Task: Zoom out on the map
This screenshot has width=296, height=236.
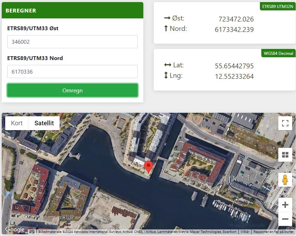Action: point(285,219)
